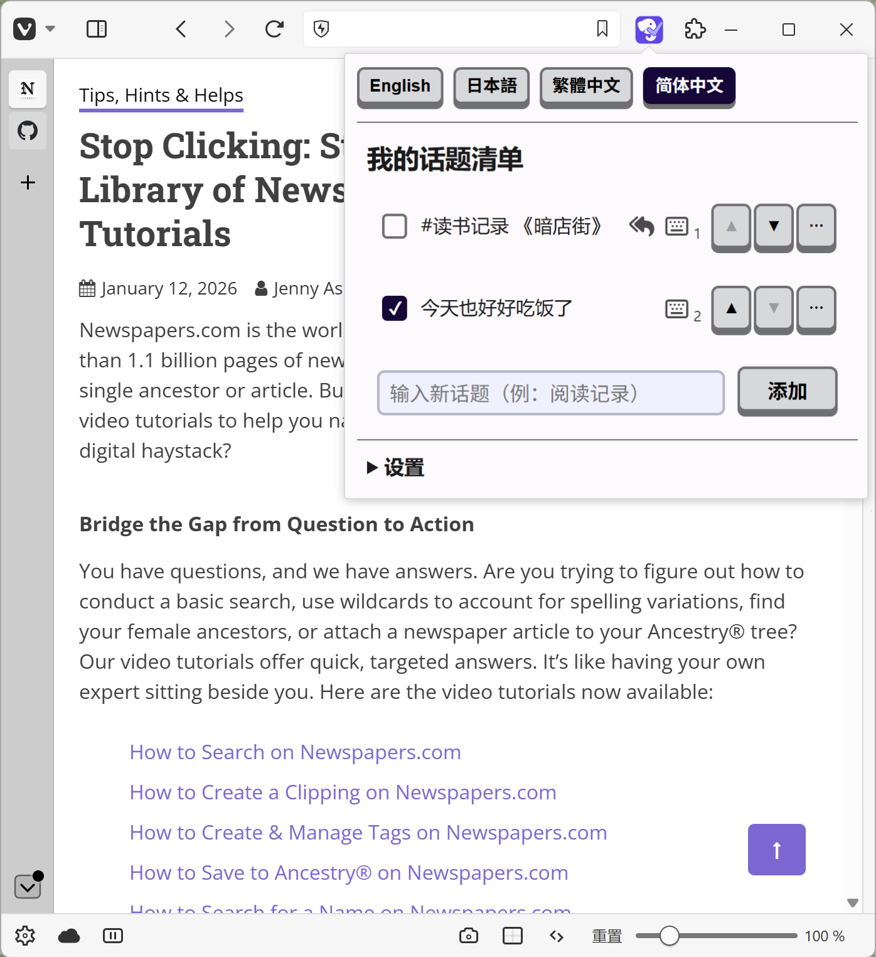Open more options for 读书记录 topic

[x=816, y=226]
